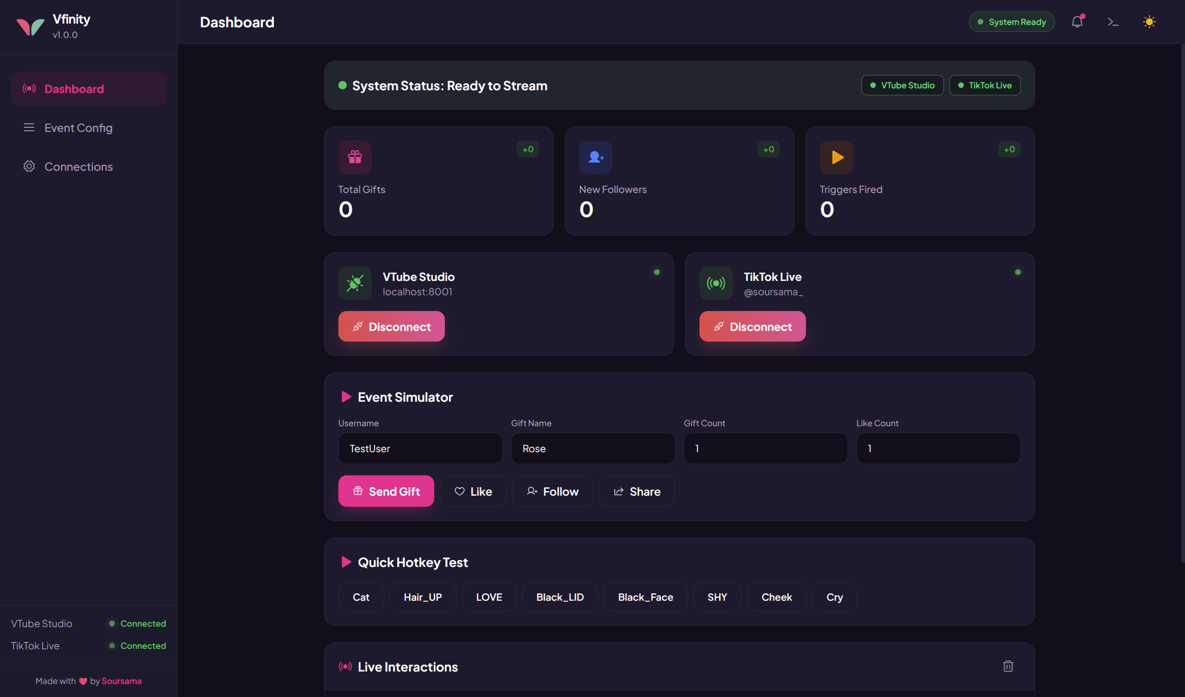Viewport: 1185px width, 697px height.
Task: Open Event Config in sidebar
Action: coord(78,128)
